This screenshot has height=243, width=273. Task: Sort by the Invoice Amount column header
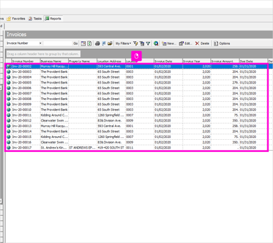click(x=225, y=61)
